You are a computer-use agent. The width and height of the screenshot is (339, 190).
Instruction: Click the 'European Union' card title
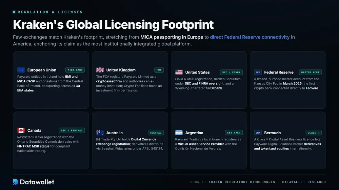pyautogui.click(x=42, y=70)
